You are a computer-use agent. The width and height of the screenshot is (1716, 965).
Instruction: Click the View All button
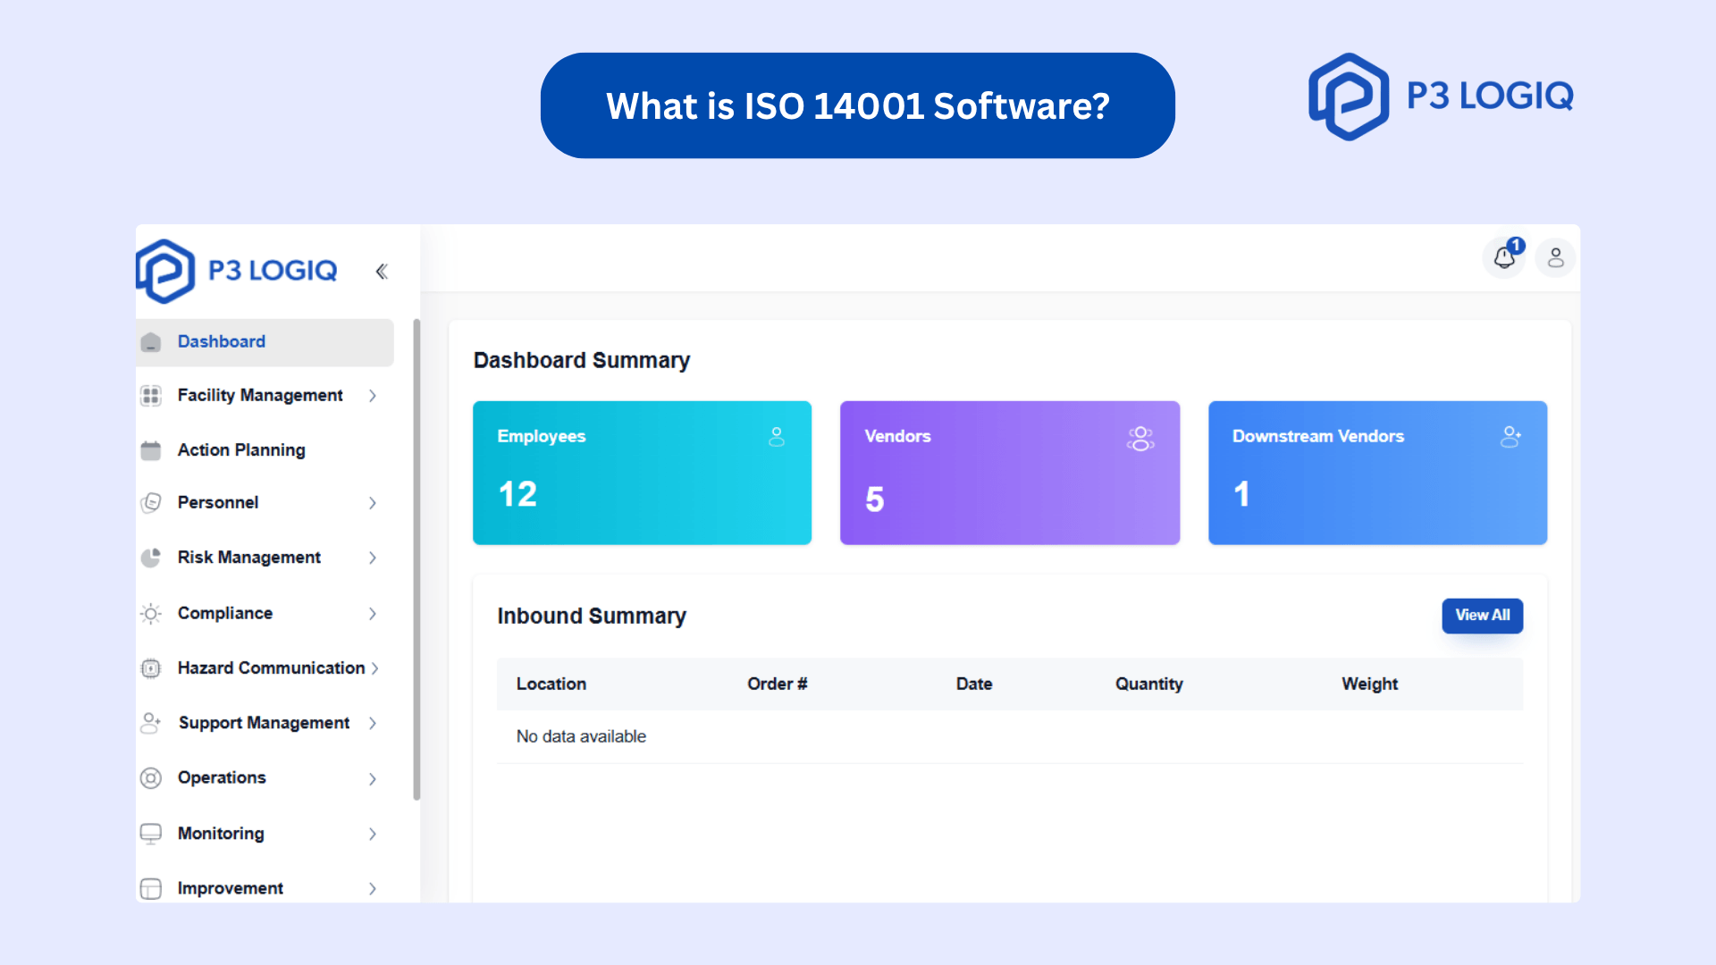pyautogui.click(x=1482, y=616)
